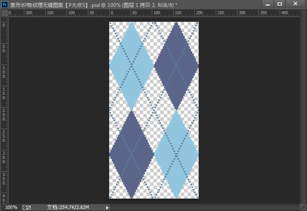The height and width of the screenshot is (211, 307).
Task: Expand the status bar arrow menu
Action: tap(107, 208)
